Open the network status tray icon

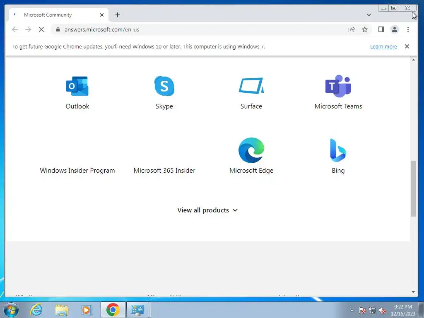pyautogui.click(x=372, y=310)
